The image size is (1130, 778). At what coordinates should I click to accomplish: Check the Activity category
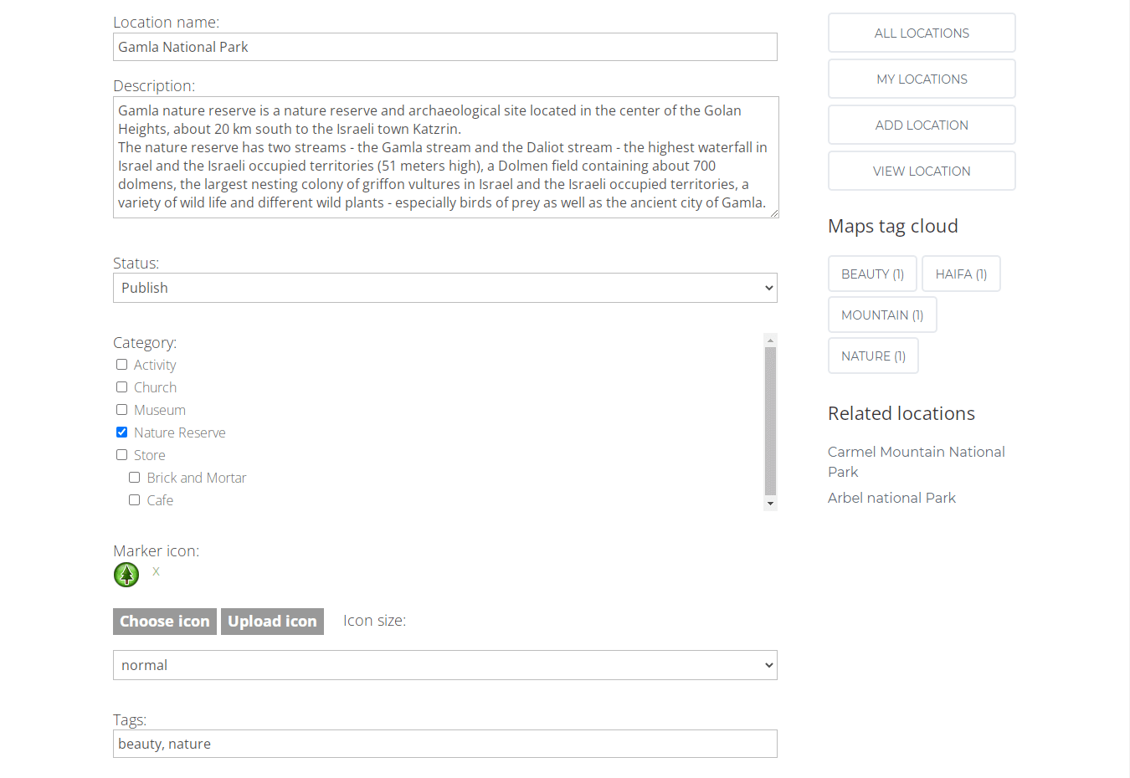122,365
